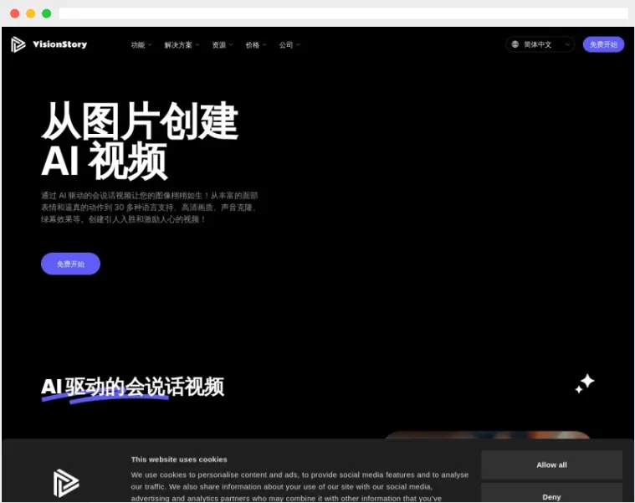Open the 价格 navigation menu

(256, 45)
